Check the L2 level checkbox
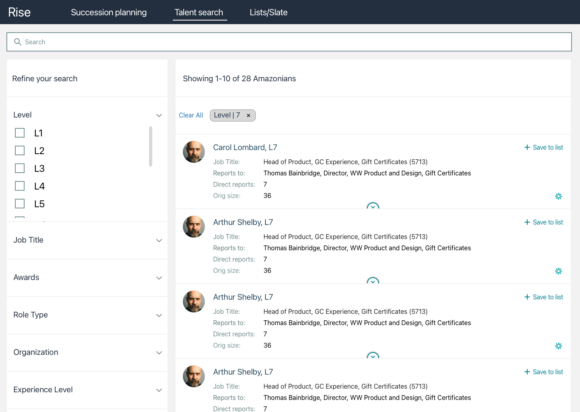 (x=20, y=150)
